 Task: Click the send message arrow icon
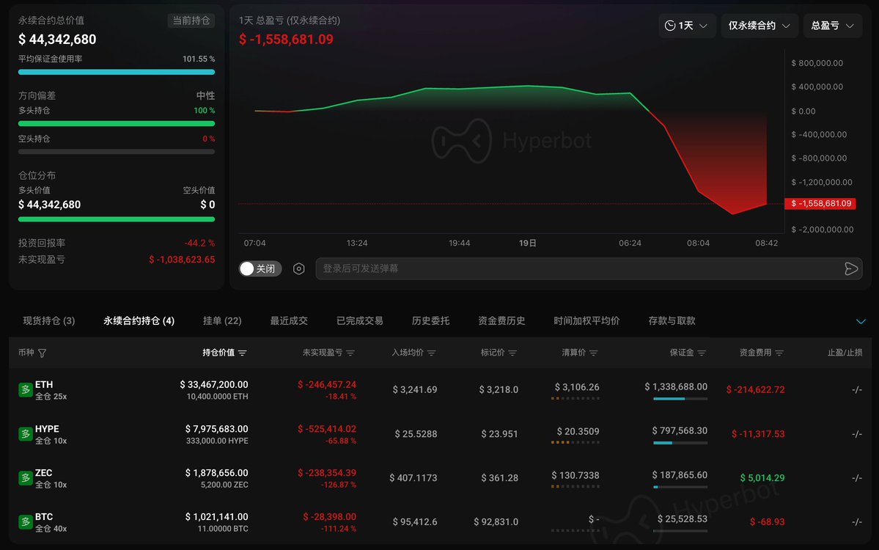pyautogui.click(x=851, y=268)
